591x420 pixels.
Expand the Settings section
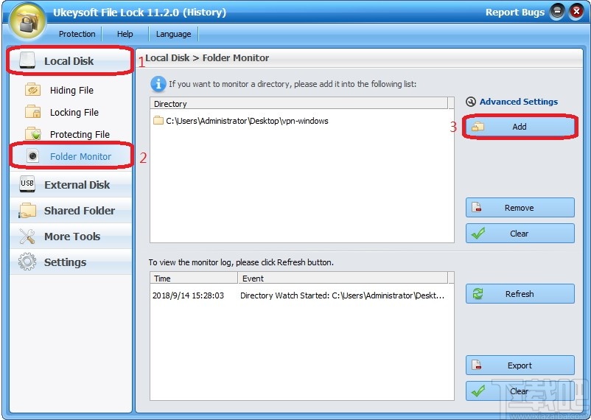pos(71,262)
